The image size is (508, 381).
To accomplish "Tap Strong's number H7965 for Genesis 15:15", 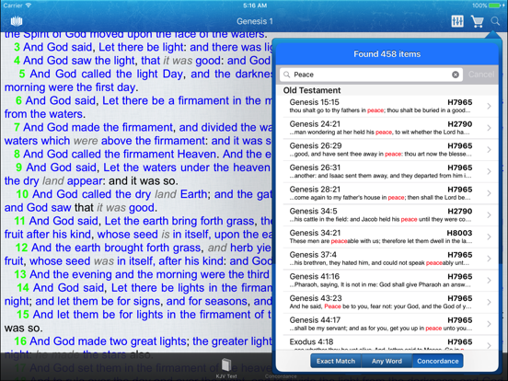I will pyautogui.click(x=460, y=102).
